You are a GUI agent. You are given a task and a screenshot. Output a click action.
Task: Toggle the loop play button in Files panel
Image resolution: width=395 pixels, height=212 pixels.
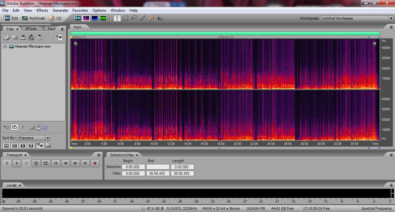pyautogui.click(x=15, y=127)
